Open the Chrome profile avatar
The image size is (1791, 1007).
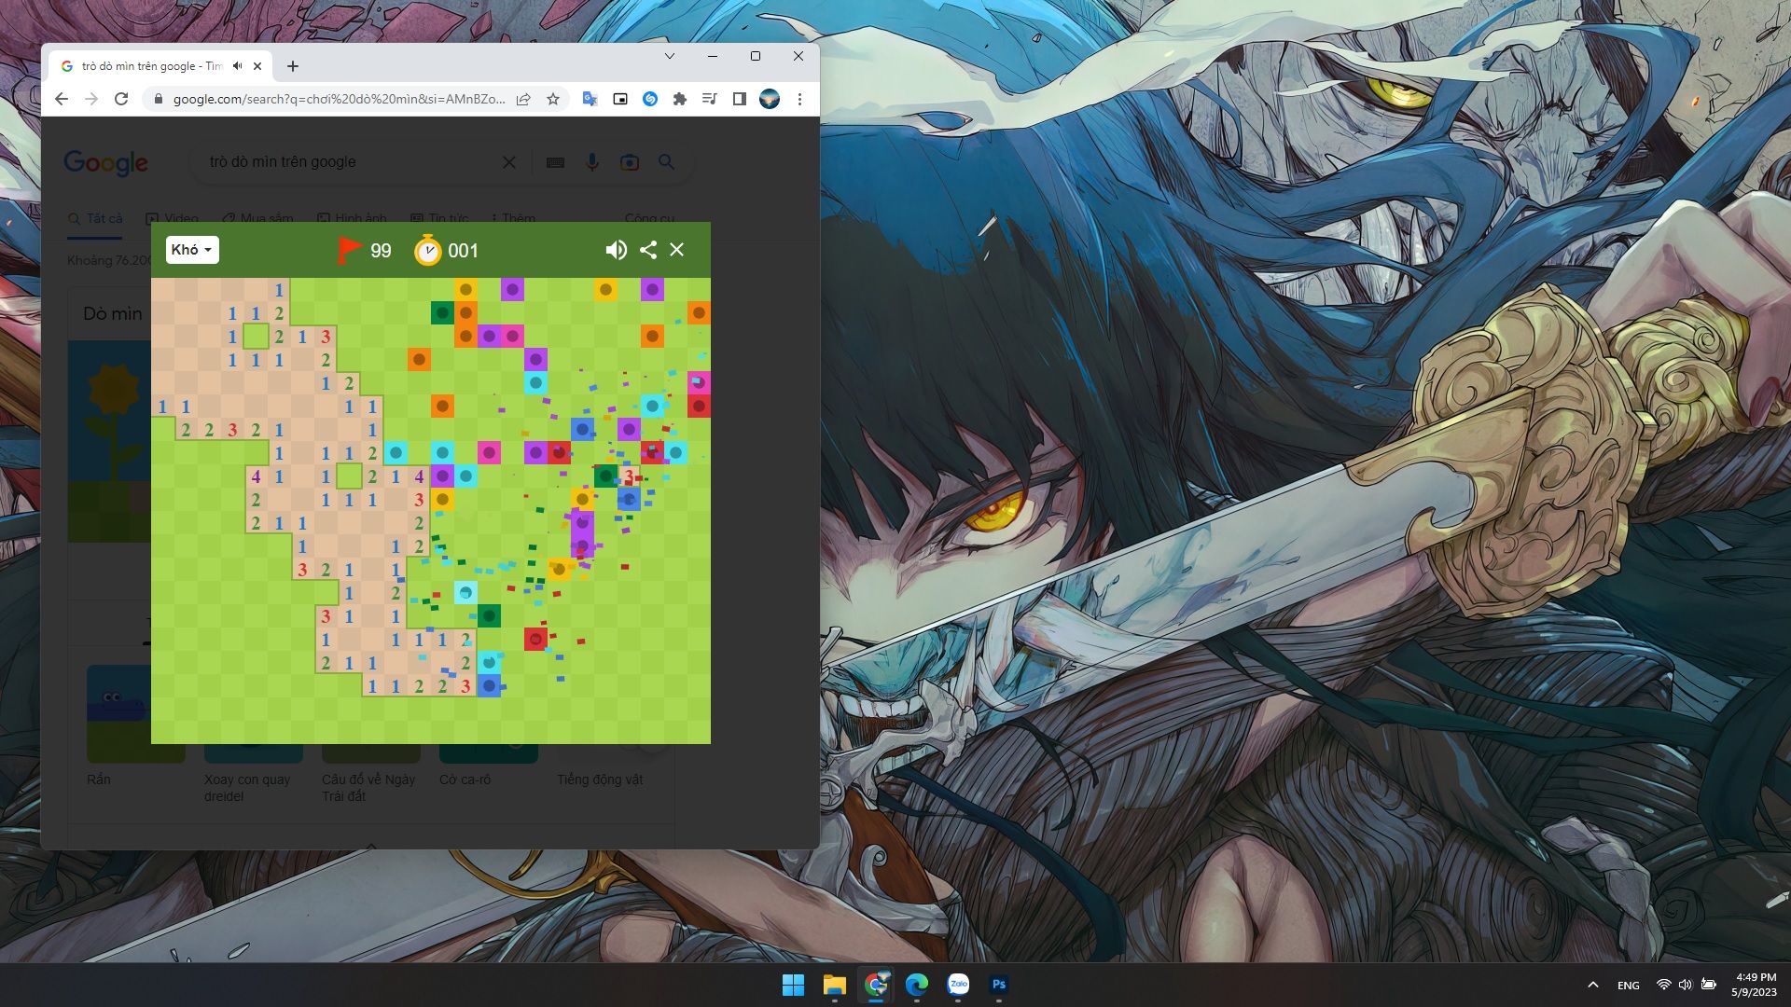[770, 99]
